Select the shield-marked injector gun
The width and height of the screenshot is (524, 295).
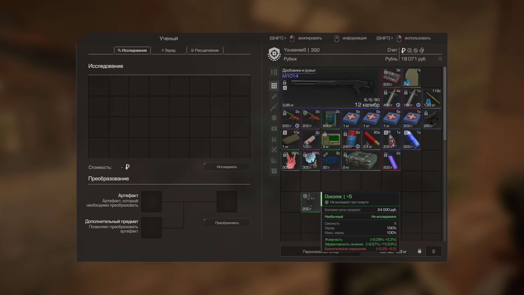[x=311, y=119]
